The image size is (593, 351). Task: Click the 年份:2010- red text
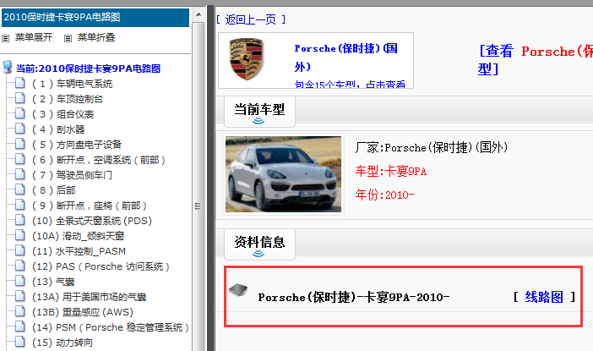coord(384,195)
